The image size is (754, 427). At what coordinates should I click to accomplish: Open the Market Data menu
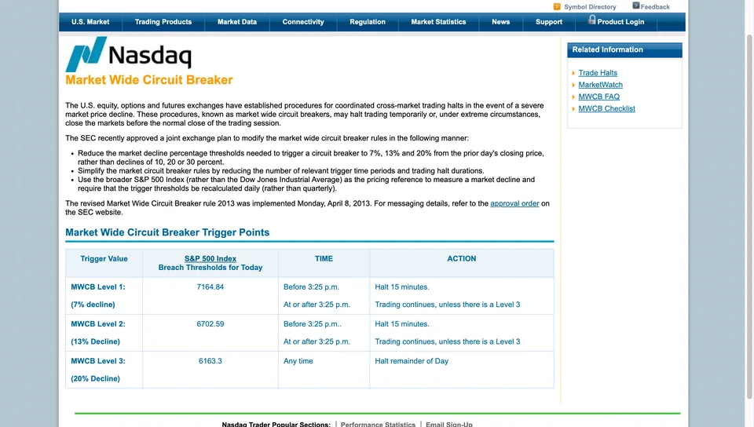[237, 22]
